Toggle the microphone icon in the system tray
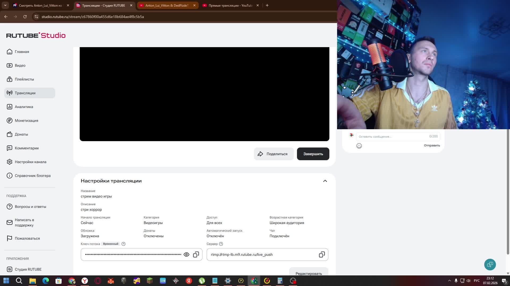This screenshot has width=510, height=286. click(x=456, y=281)
